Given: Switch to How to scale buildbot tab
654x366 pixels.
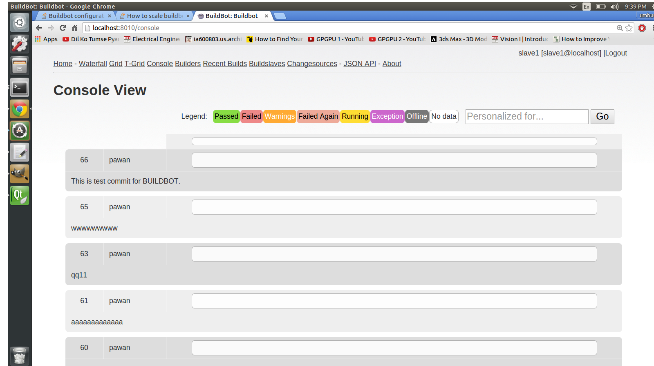Looking at the screenshot, I should tap(152, 16).
